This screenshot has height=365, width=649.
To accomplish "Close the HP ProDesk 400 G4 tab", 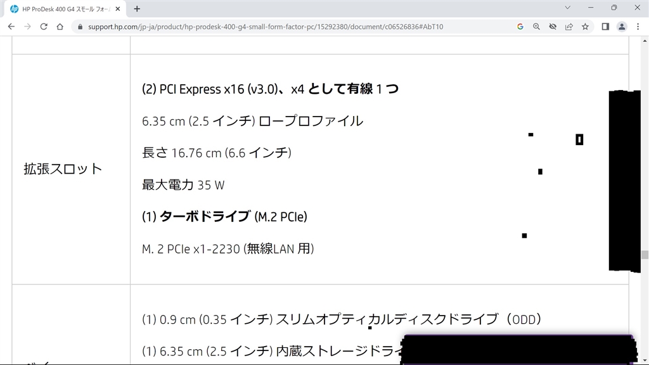I will coord(117,9).
